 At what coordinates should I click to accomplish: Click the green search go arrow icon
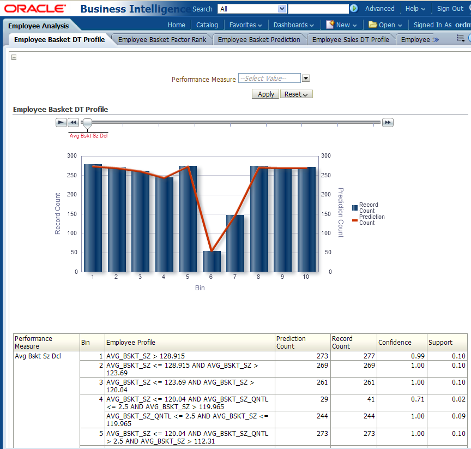tap(354, 9)
